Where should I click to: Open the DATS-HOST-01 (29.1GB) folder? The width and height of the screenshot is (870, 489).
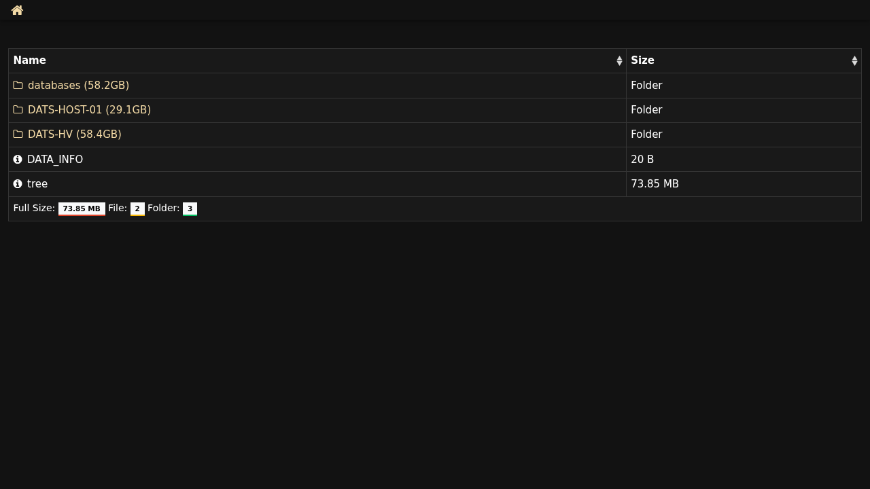pyautogui.click(x=89, y=110)
